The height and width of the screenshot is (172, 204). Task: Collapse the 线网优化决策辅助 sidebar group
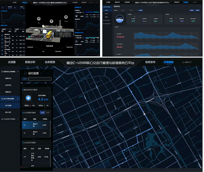click(x=18, y=72)
